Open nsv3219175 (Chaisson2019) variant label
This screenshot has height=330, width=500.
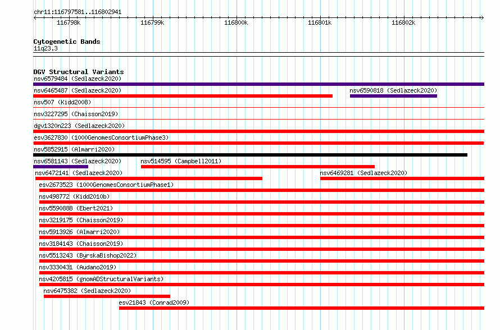point(81,220)
